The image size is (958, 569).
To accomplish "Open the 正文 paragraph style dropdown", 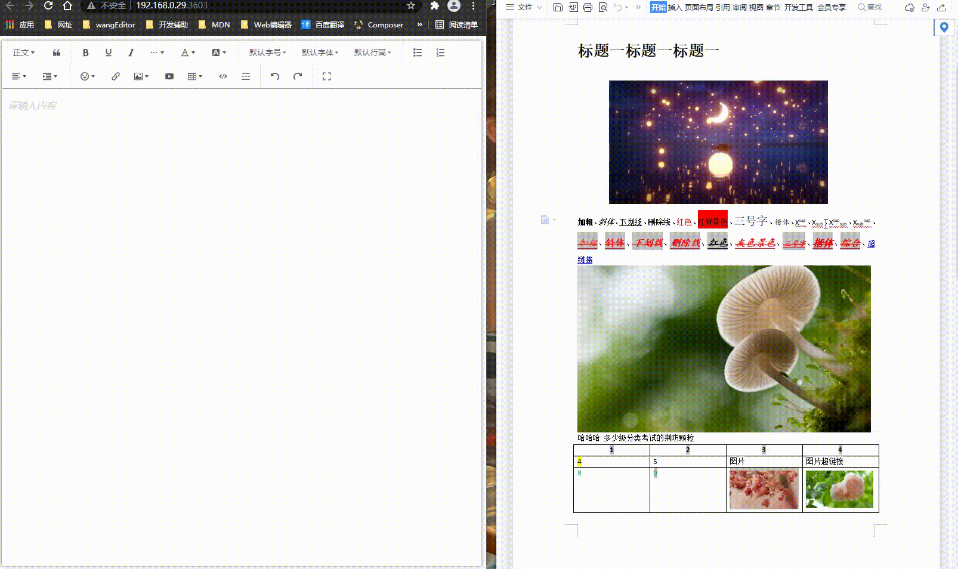I will [23, 52].
